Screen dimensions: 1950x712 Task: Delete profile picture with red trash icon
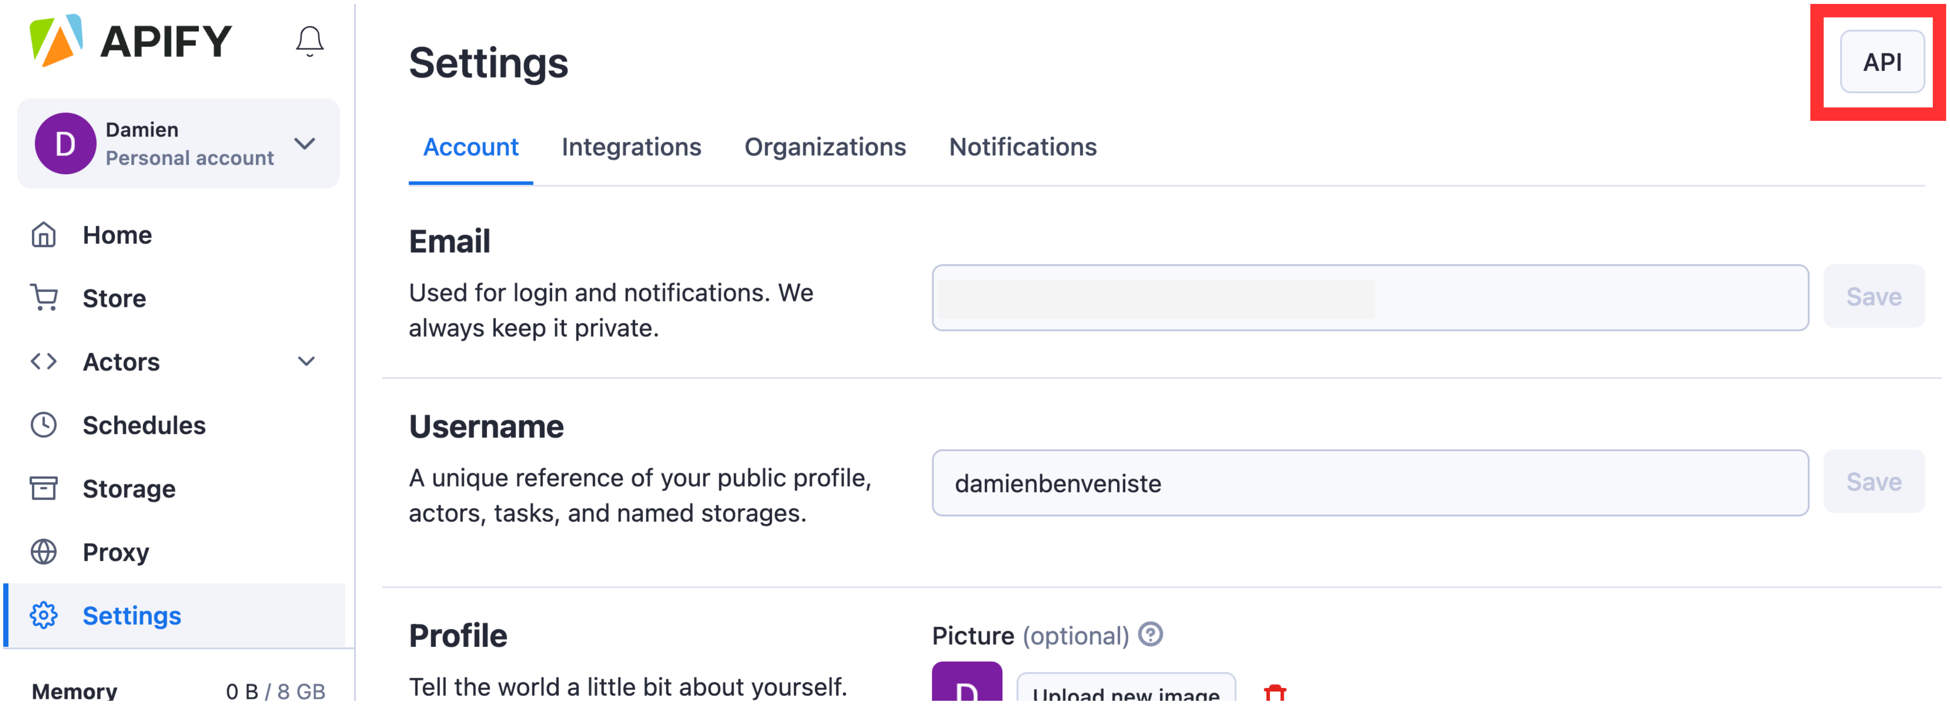click(1275, 694)
